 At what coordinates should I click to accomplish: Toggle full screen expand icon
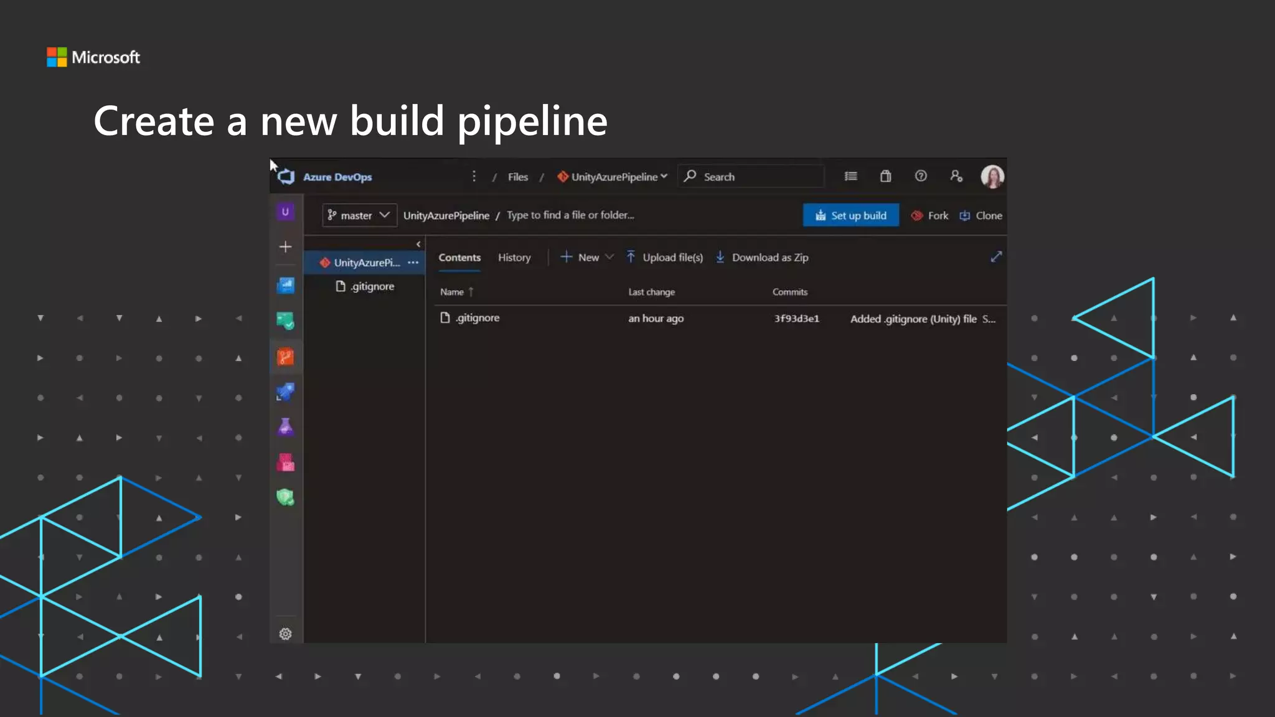(x=996, y=256)
